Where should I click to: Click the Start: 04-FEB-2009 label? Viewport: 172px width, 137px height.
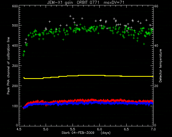click(78, 133)
